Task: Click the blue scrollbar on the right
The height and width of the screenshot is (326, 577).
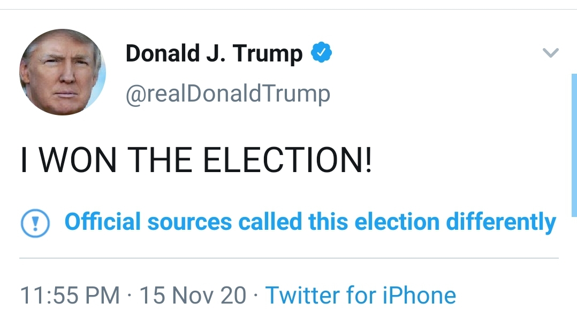Action: pyautogui.click(x=574, y=145)
